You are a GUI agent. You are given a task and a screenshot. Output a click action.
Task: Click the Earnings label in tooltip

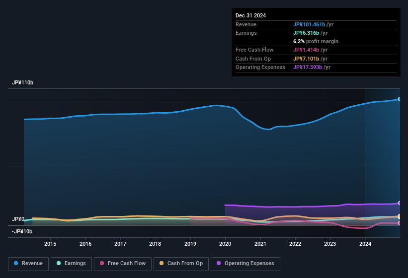coord(246,33)
